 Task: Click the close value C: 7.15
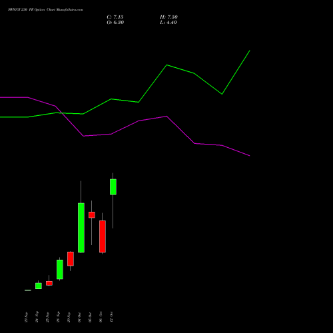click(115, 17)
